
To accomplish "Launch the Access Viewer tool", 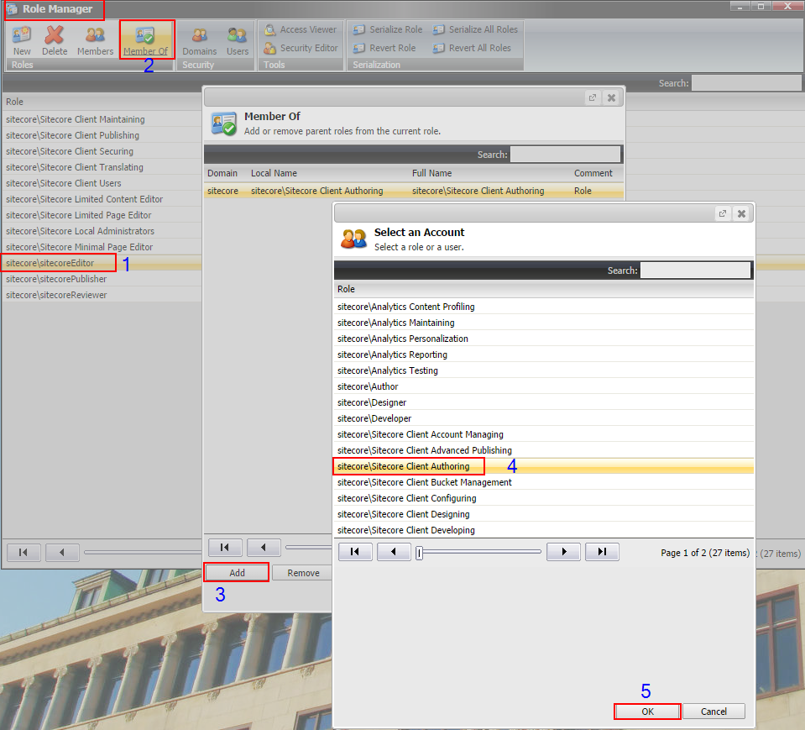I will pos(301,29).
